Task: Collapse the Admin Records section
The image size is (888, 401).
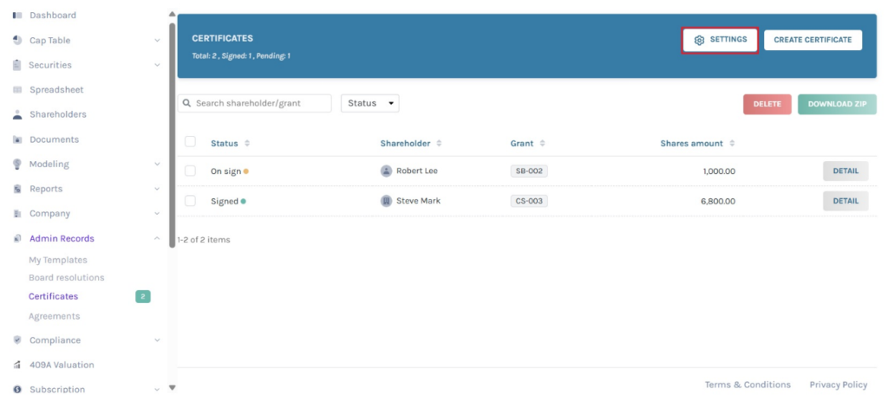Action: tap(157, 238)
